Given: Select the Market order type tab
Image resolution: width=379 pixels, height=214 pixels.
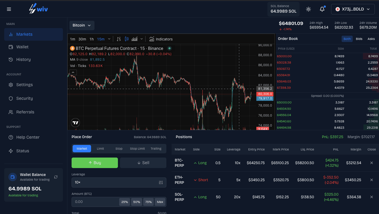Looking at the screenshot, I should tap(82, 149).
